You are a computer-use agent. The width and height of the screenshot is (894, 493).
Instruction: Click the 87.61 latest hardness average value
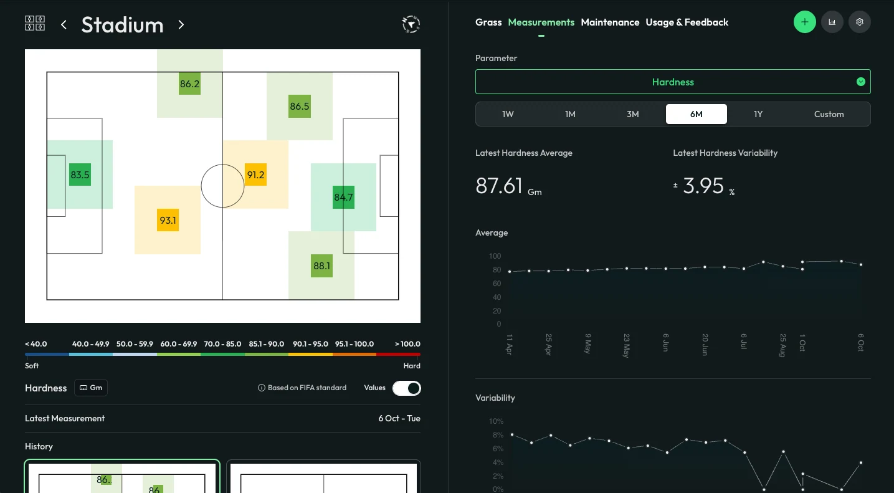499,186
